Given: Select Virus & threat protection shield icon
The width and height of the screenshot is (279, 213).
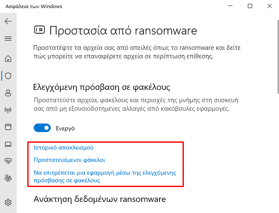Looking at the screenshot, I should pos(8,76).
